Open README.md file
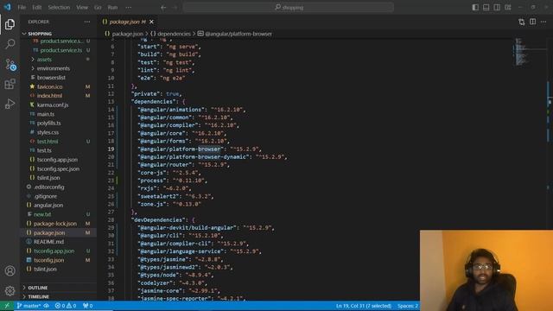 click(x=58, y=242)
